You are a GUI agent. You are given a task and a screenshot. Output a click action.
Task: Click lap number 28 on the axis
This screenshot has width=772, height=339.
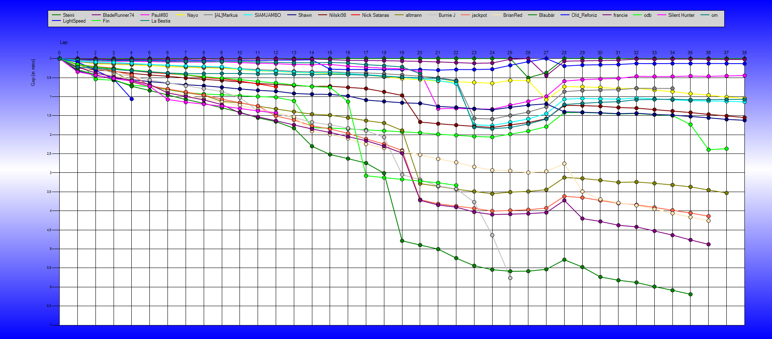[x=564, y=53]
